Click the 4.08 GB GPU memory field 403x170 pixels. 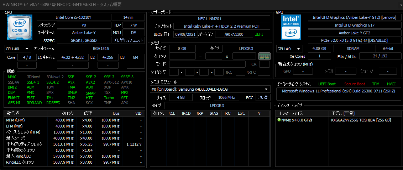point(319,49)
